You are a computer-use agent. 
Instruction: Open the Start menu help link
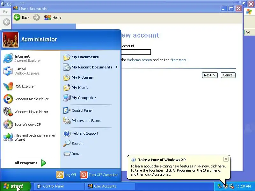[179, 60]
